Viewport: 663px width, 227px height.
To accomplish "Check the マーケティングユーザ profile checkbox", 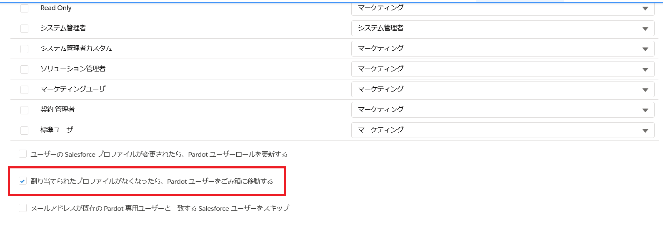I will pos(25,89).
